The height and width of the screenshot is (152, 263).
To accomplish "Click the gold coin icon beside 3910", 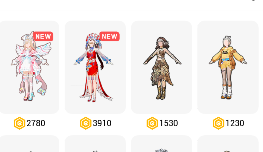I will click(x=86, y=123).
